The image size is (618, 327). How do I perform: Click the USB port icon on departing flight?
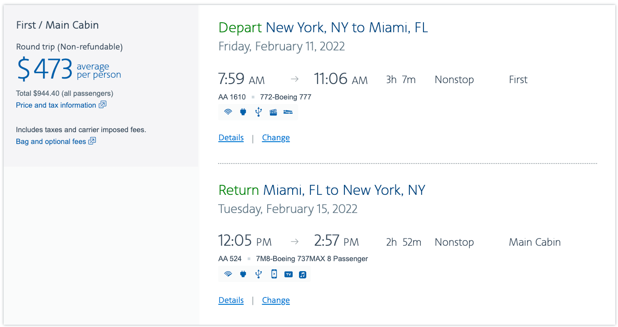click(258, 112)
